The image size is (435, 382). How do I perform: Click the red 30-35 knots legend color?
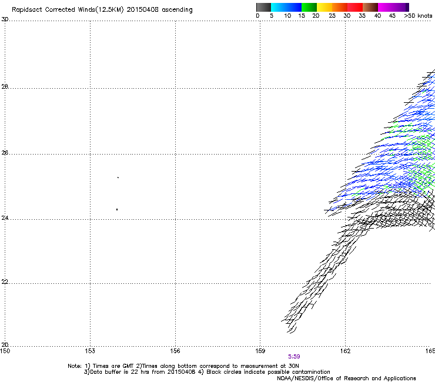point(355,7)
